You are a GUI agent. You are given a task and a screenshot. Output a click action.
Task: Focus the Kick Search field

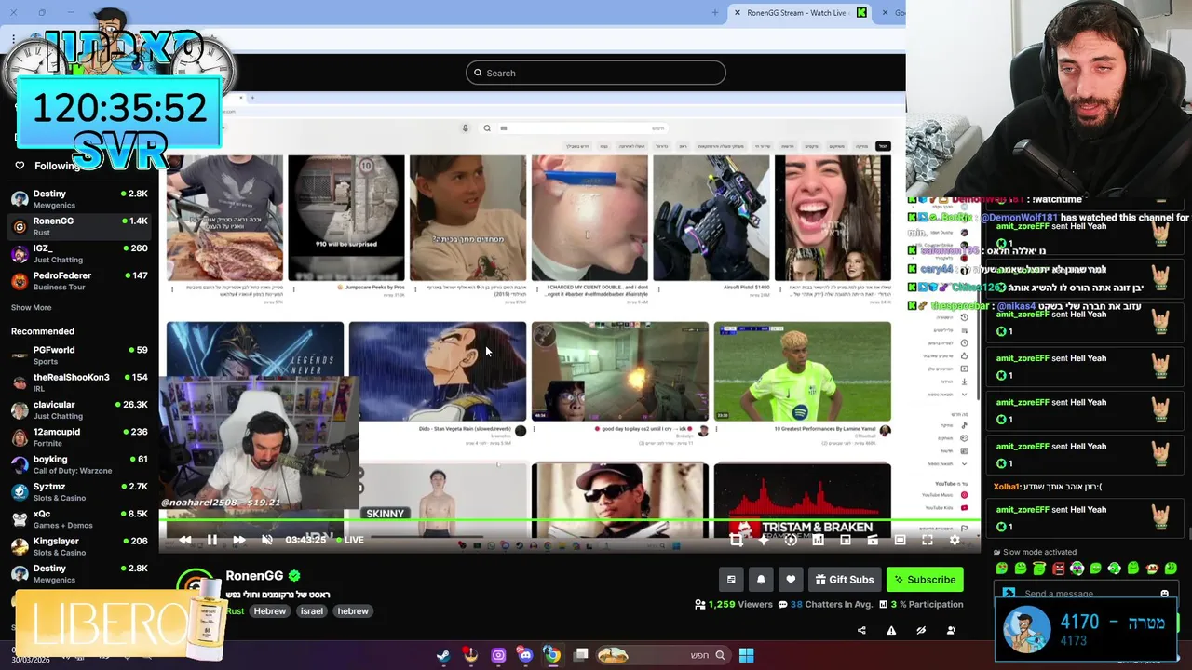pos(596,73)
